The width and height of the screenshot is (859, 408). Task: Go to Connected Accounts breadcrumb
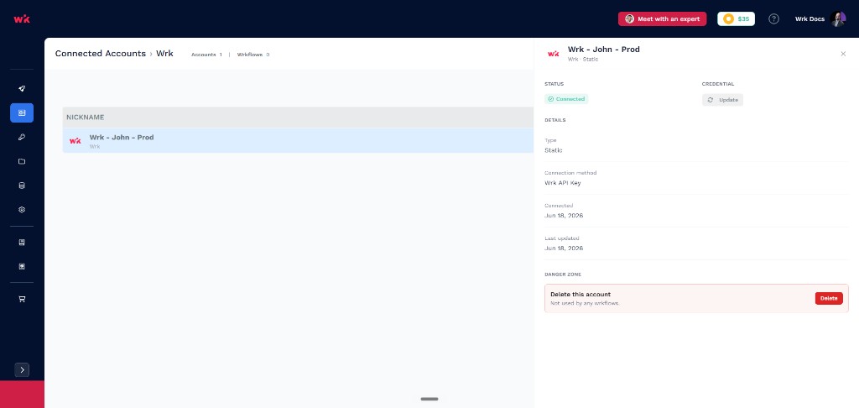101,54
